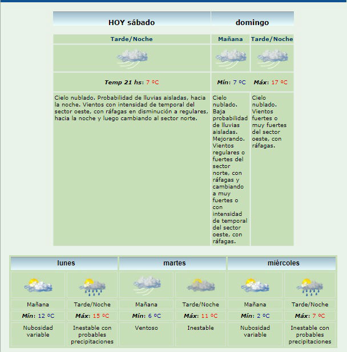Select miércoles Mañana partly sunny icon
The width and height of the screenshot is (347, 352).
coord(255,285)
